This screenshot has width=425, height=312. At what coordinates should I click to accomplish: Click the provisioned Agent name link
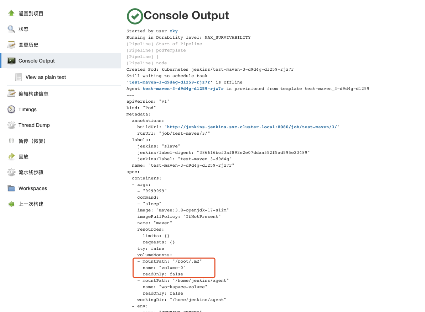coord(183,89)
